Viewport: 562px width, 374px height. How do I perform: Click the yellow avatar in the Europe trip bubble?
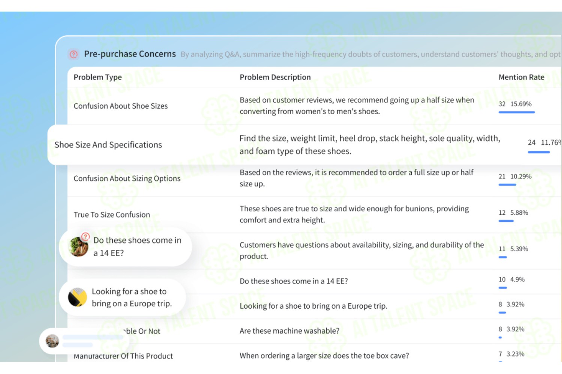point(78,297)
